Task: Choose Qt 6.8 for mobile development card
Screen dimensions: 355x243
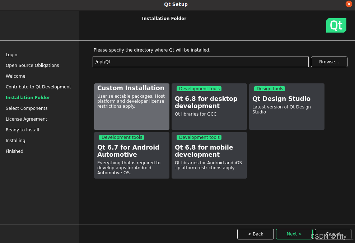Action: coord(209,155)
